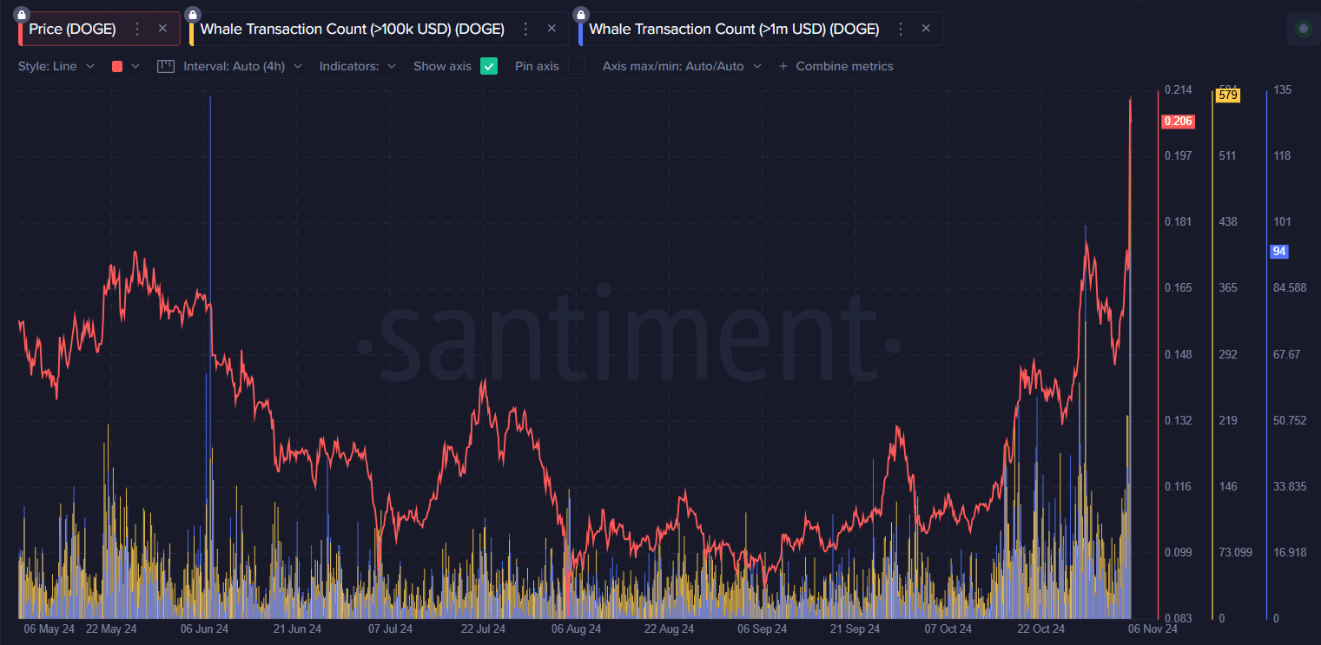Click the 73.099 axis value
This screenshot has width=1321, height=645.
(1235, 552)
